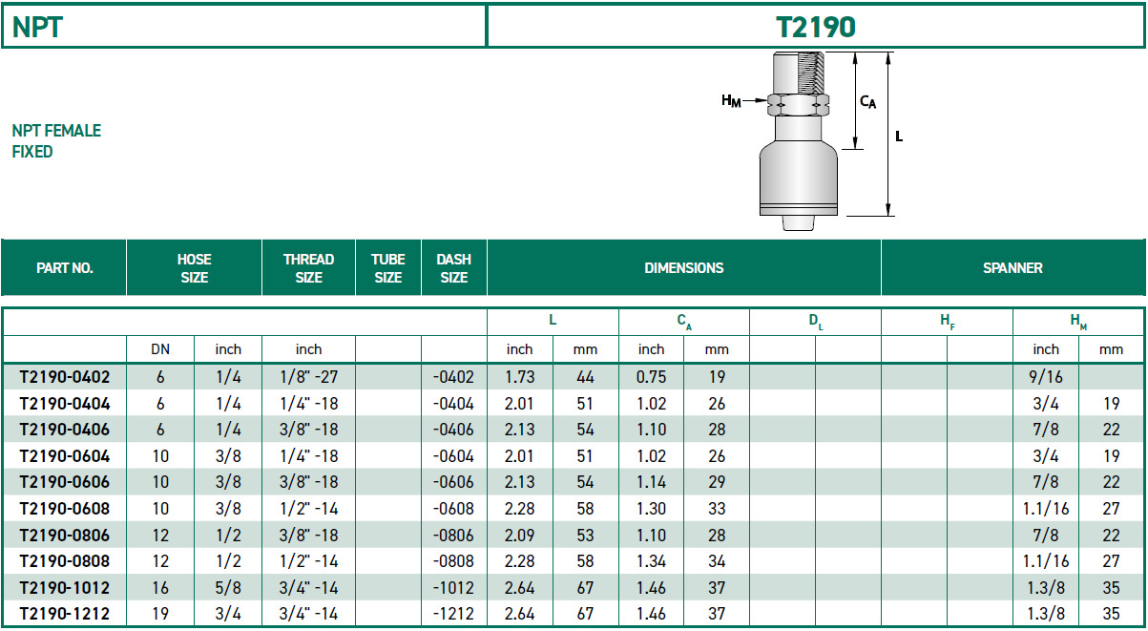Screen dimensions: 1148x631
Task: Click hose size 3/4 in T2190-1212 row
Action: (x=229, y=614)
